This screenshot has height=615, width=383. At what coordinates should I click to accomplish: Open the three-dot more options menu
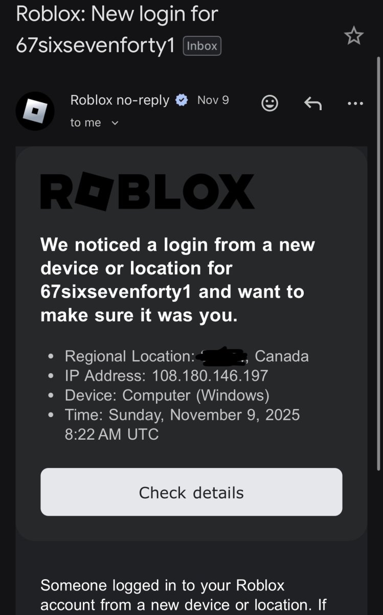(355, 104)
